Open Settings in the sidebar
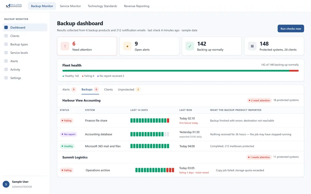Screen dimensions: 311x194 pyautogui.click(x=25, y=78)
